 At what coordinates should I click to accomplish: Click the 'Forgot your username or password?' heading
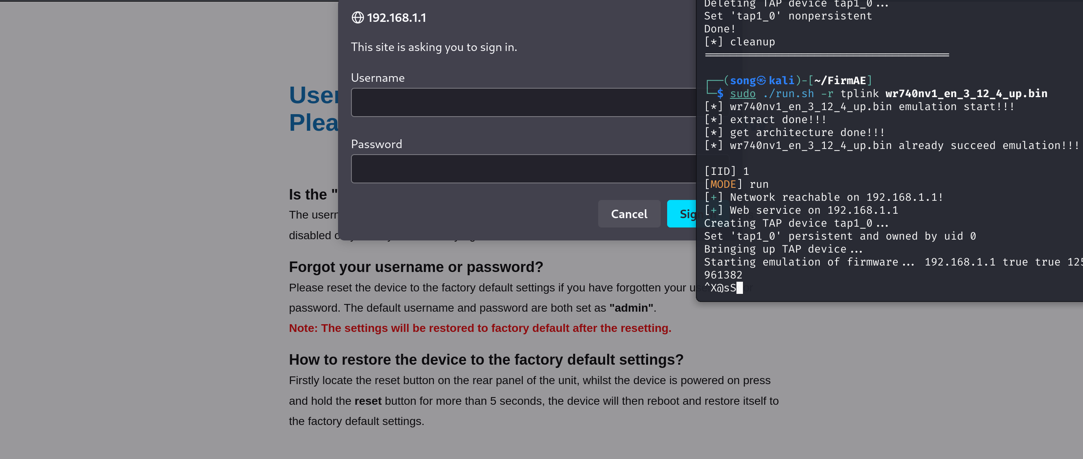pyautogui.click(x=416, y=267)
